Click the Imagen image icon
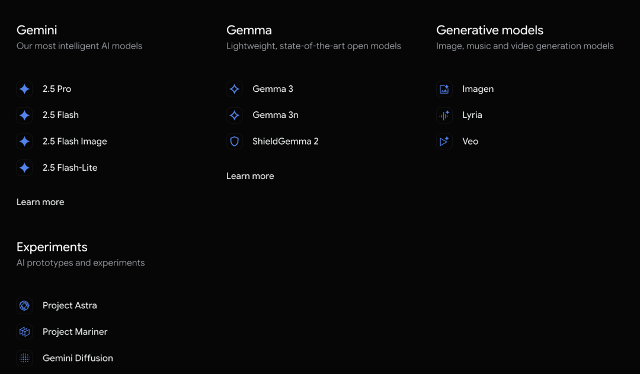640x374 pixels. (x=444, y=89)
